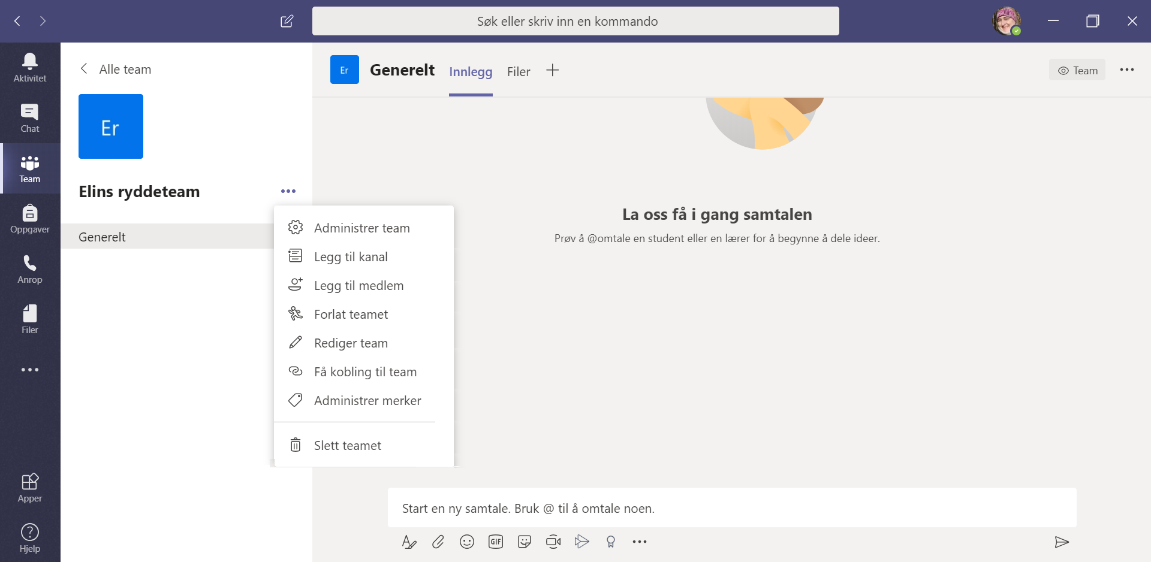Viewport: 1151px width, 562px height.
Task: Click the praise badge icon
Action: [611, 542]
